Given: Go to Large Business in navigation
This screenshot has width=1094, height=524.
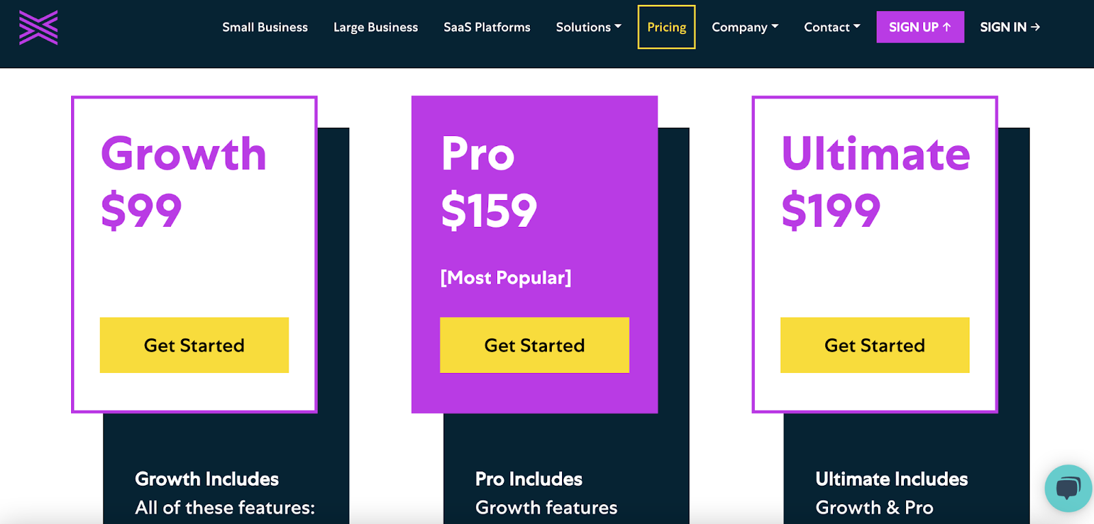Looking at the screenshot, I should (375, 27).
